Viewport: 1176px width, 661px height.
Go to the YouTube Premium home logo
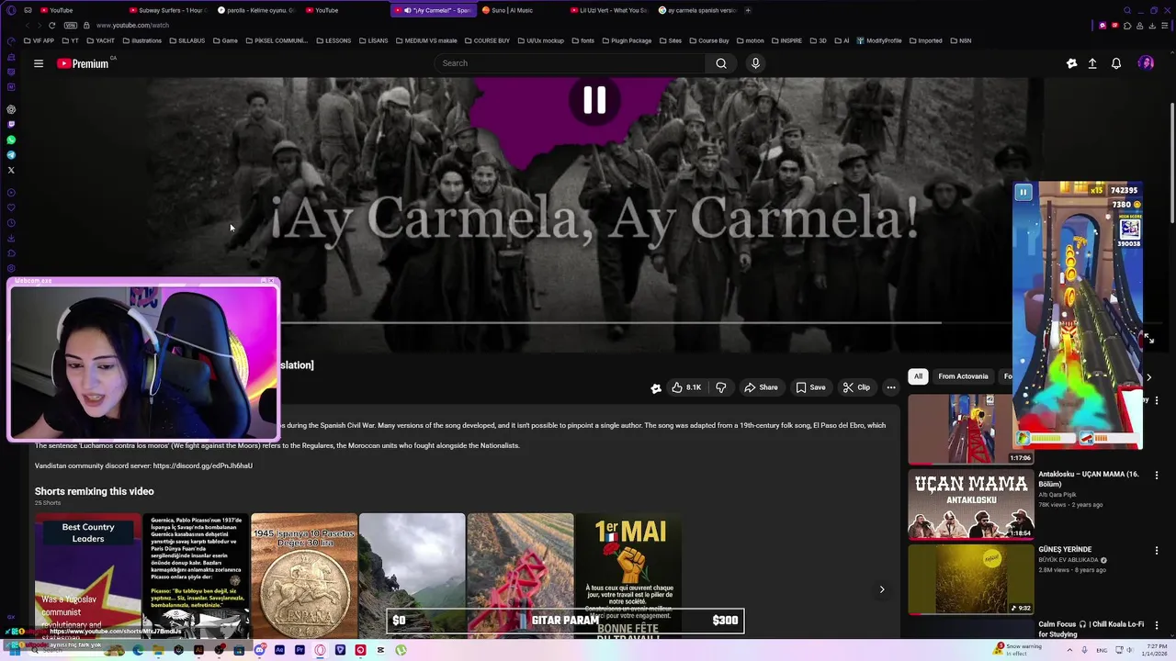(83, 63)
